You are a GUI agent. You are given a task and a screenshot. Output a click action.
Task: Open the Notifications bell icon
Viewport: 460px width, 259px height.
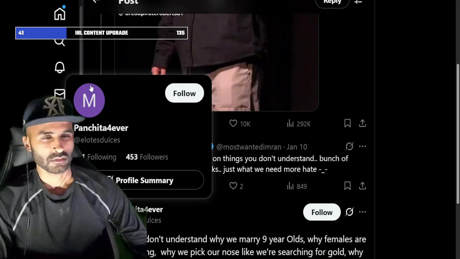60,68
